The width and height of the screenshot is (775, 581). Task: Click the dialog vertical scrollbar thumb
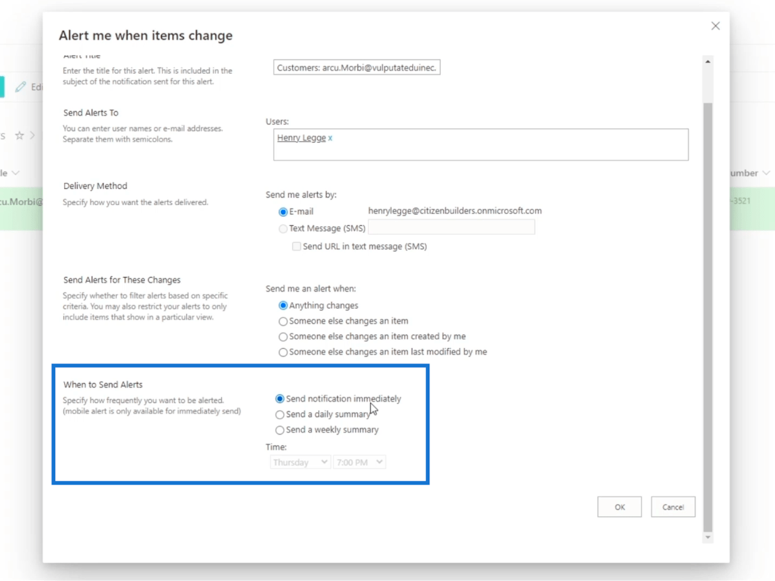click(708, 317)
